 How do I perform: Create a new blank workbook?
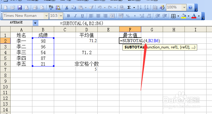[6, 8]
